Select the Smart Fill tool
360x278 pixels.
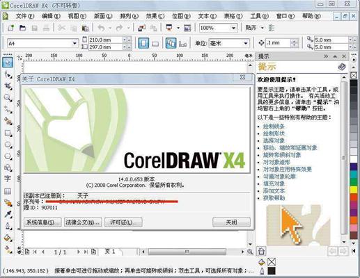(x=8, y=121)
